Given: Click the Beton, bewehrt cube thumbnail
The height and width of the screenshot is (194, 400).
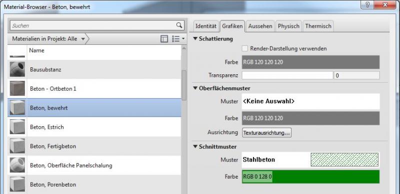Looking at the screenshot, I should 17,107.
